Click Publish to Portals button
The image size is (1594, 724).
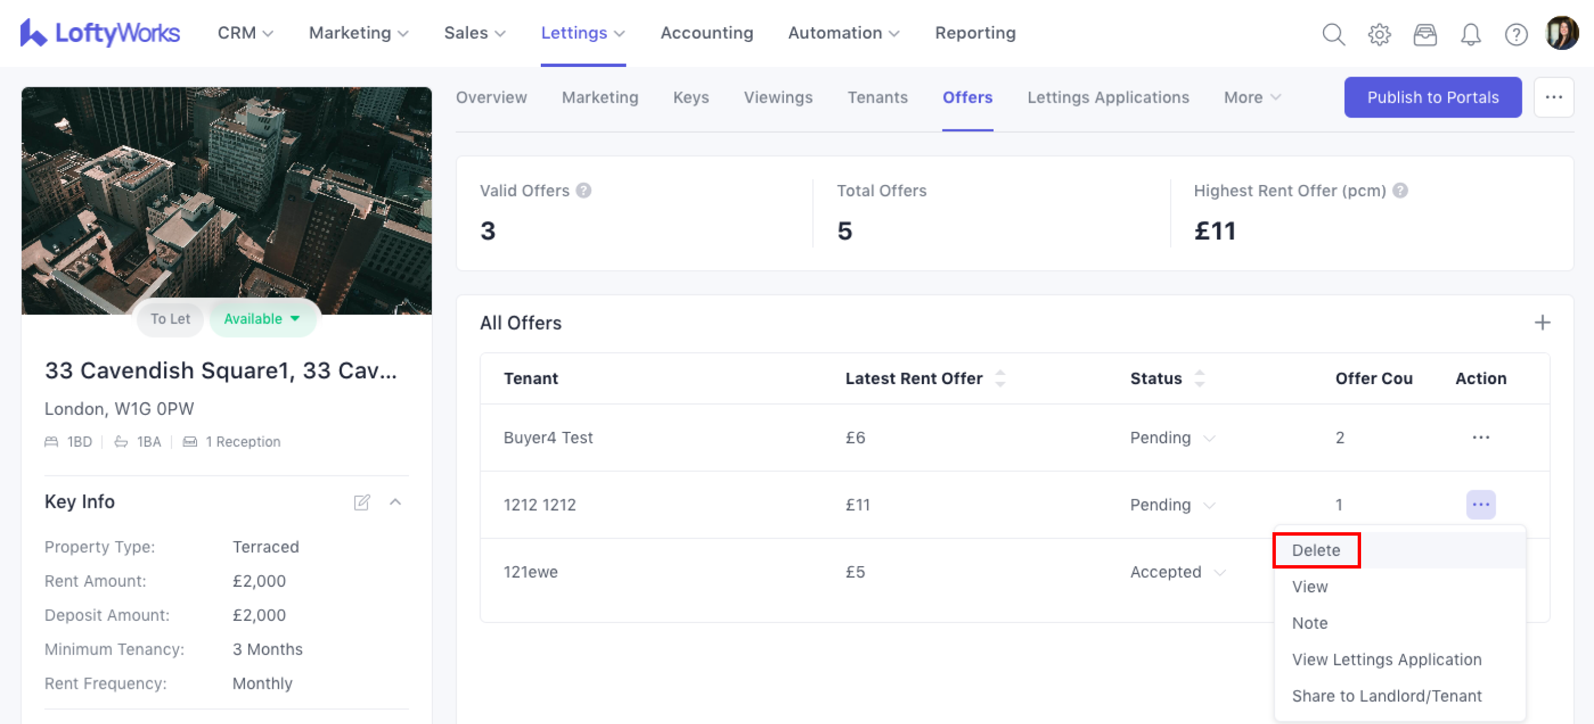pyautogui.click(x=1432, y=97)
